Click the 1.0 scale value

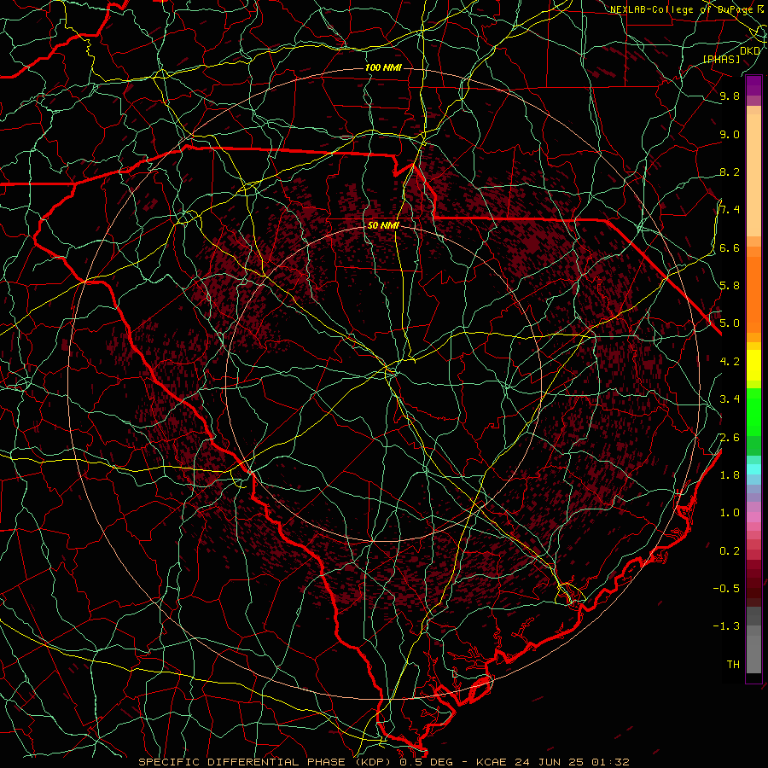730,512
